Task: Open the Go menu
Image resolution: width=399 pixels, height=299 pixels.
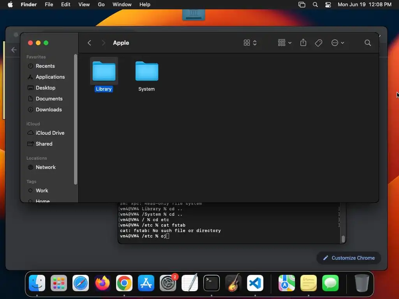Action: 101,4
